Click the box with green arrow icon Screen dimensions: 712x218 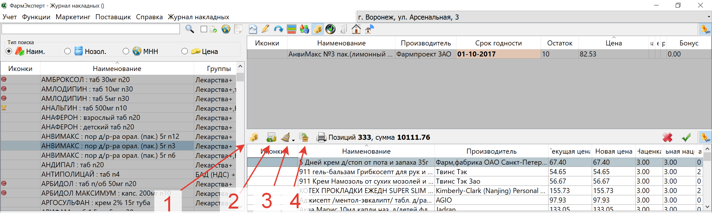click(x=304, y=137)
